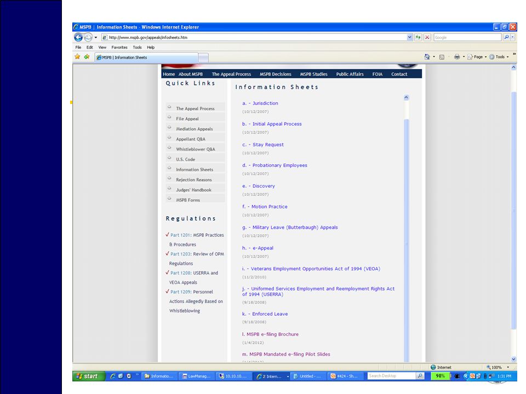Click the Home link in site navigation
The height and width of the screenshot is (394, 526).
(169, 74)
